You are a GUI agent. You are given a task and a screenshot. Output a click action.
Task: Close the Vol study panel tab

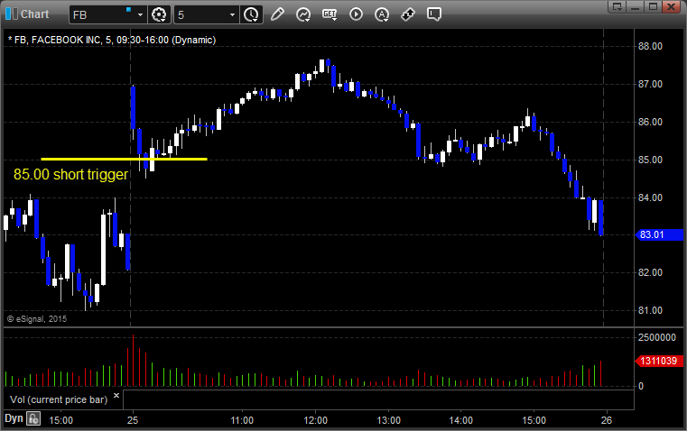[x=116, y=396]
